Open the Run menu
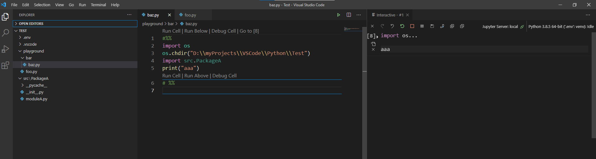 click(x=82, y=5)
